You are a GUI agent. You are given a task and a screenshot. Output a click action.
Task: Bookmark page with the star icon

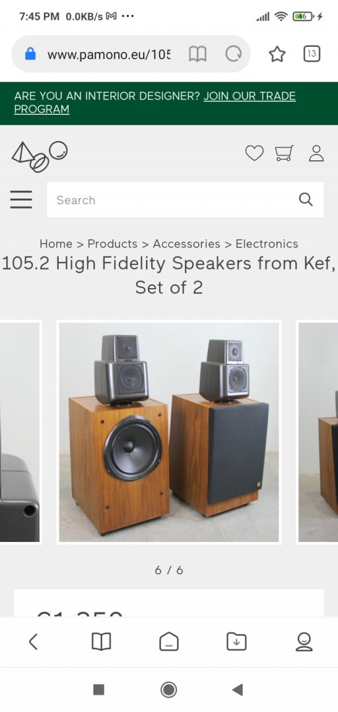(x=277, y=55)
